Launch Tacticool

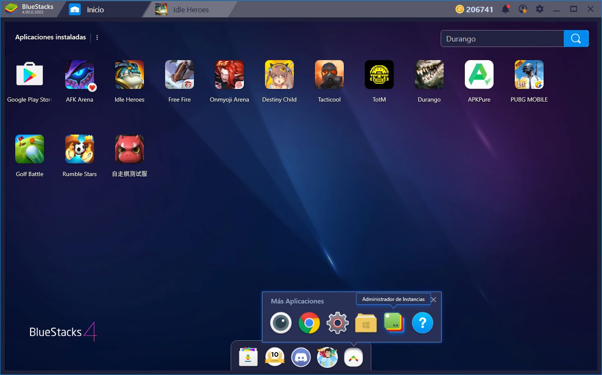(x=329, y=74)
